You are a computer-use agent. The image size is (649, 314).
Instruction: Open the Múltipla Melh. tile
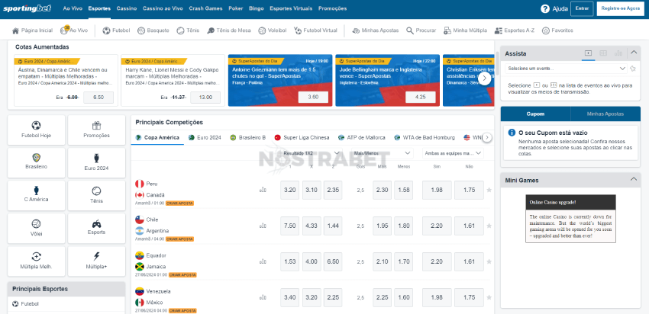click(37, 261)
